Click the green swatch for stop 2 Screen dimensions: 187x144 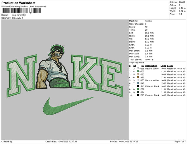pos(139,71)
